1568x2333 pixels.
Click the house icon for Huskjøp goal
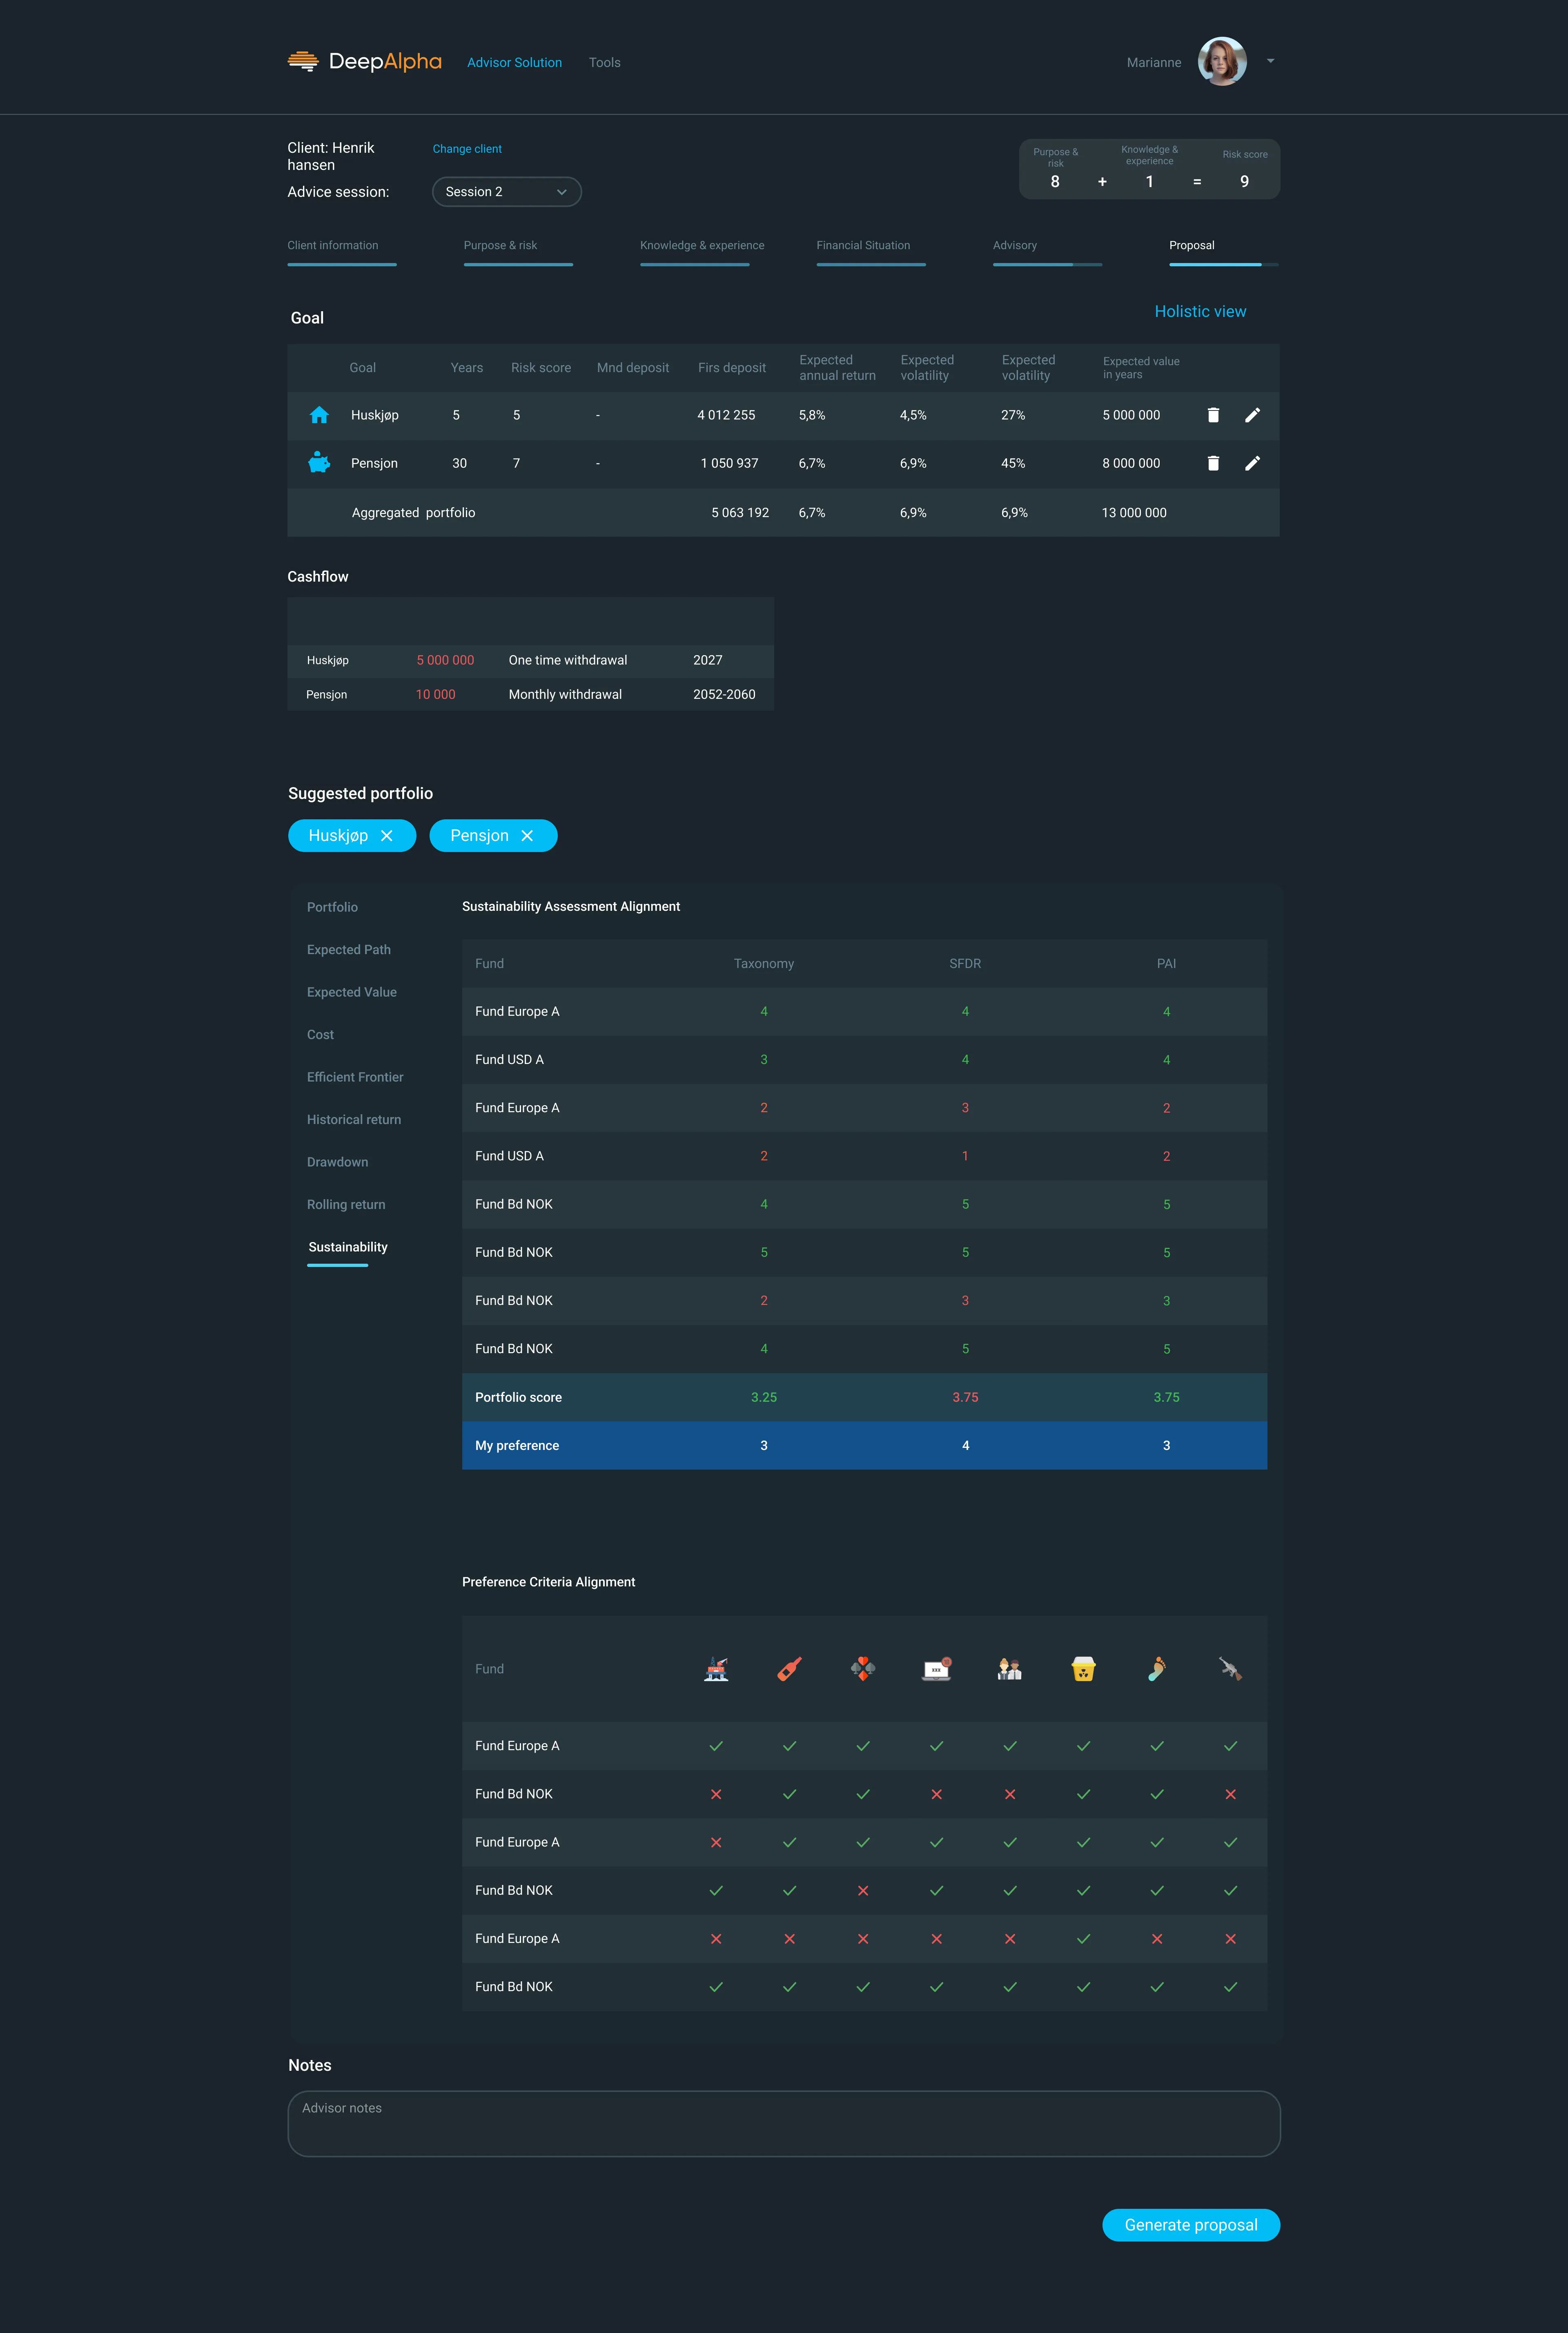[319, 415]
